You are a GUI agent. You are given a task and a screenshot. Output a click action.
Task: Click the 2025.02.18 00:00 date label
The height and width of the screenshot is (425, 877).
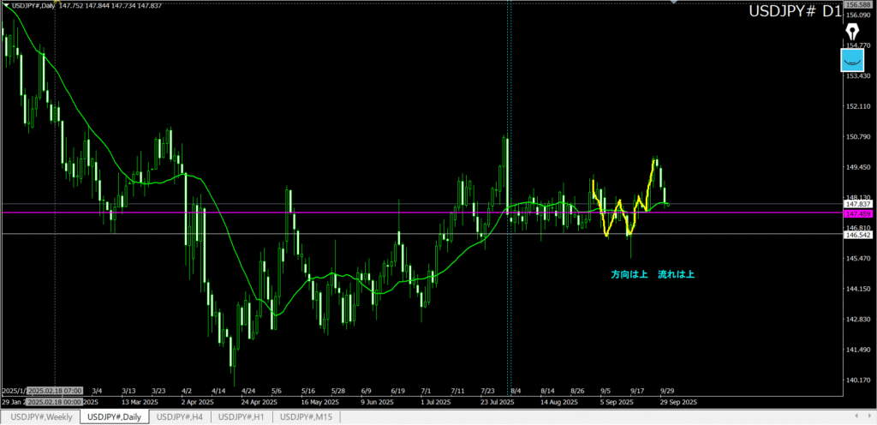pos(55,401)
